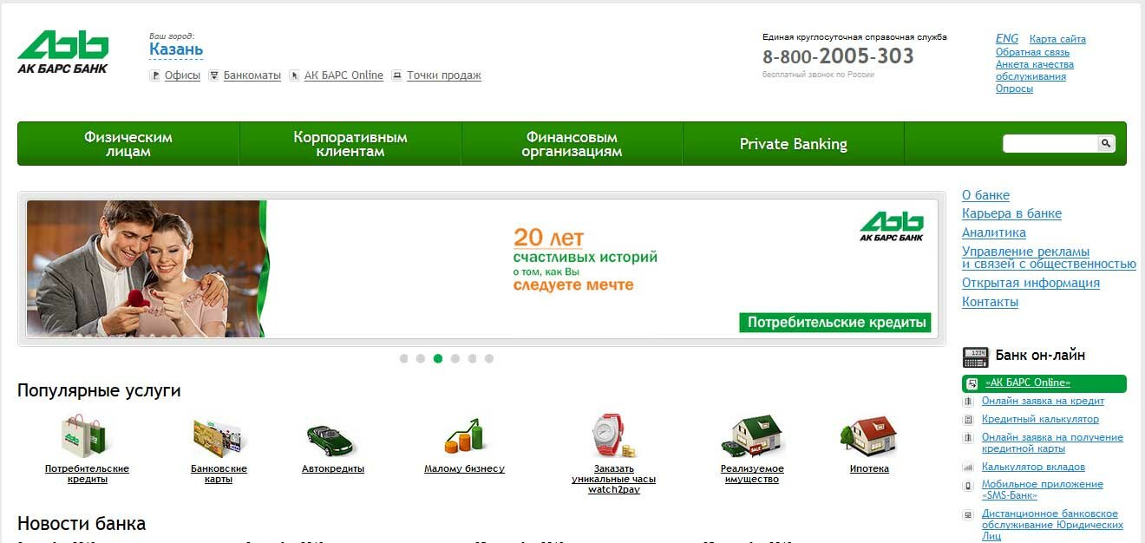Viewport: 1145px width, 543px height.
Task: Click the red-roof house Ипотека icon
Action: coord(868,436)
